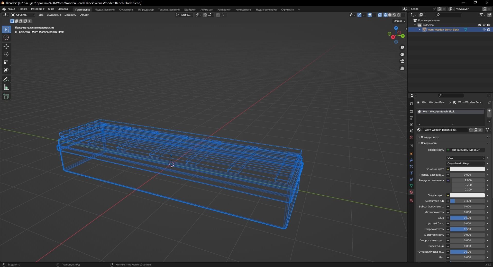Open the 'Файл' menu
The width and height of the screenshot is (493, 267).
click(x=12, y=9)
